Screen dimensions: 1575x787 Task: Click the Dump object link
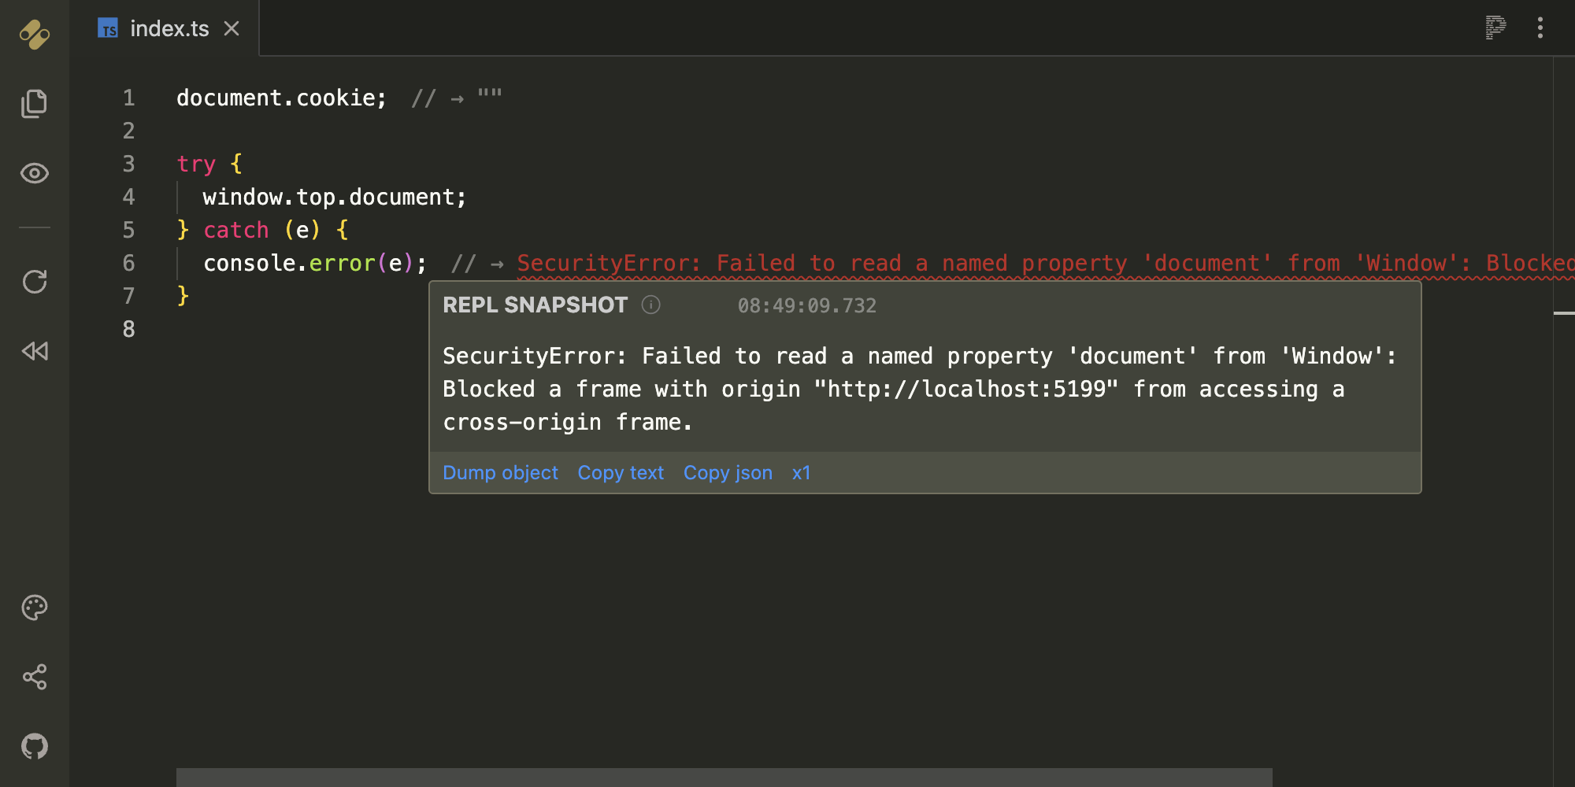coord(500,473)
